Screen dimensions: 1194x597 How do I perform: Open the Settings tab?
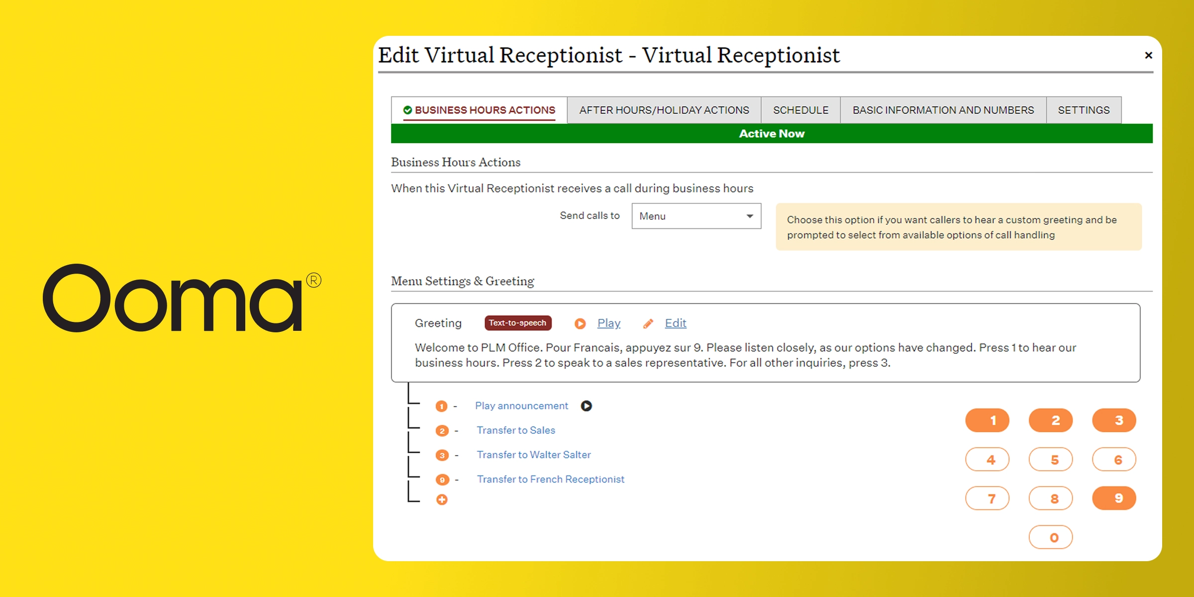1084,110
